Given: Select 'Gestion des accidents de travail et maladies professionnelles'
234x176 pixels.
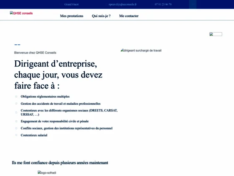Looking at the screenshot, I should pos(61,104).
